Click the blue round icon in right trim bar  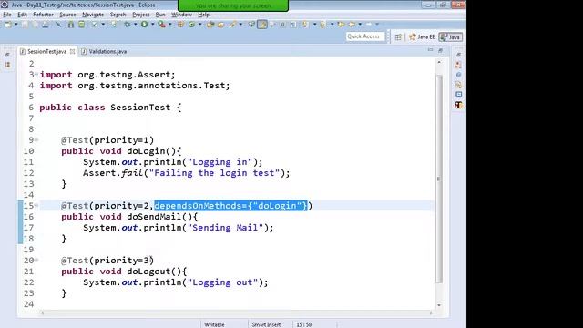[x=458, y=75]
